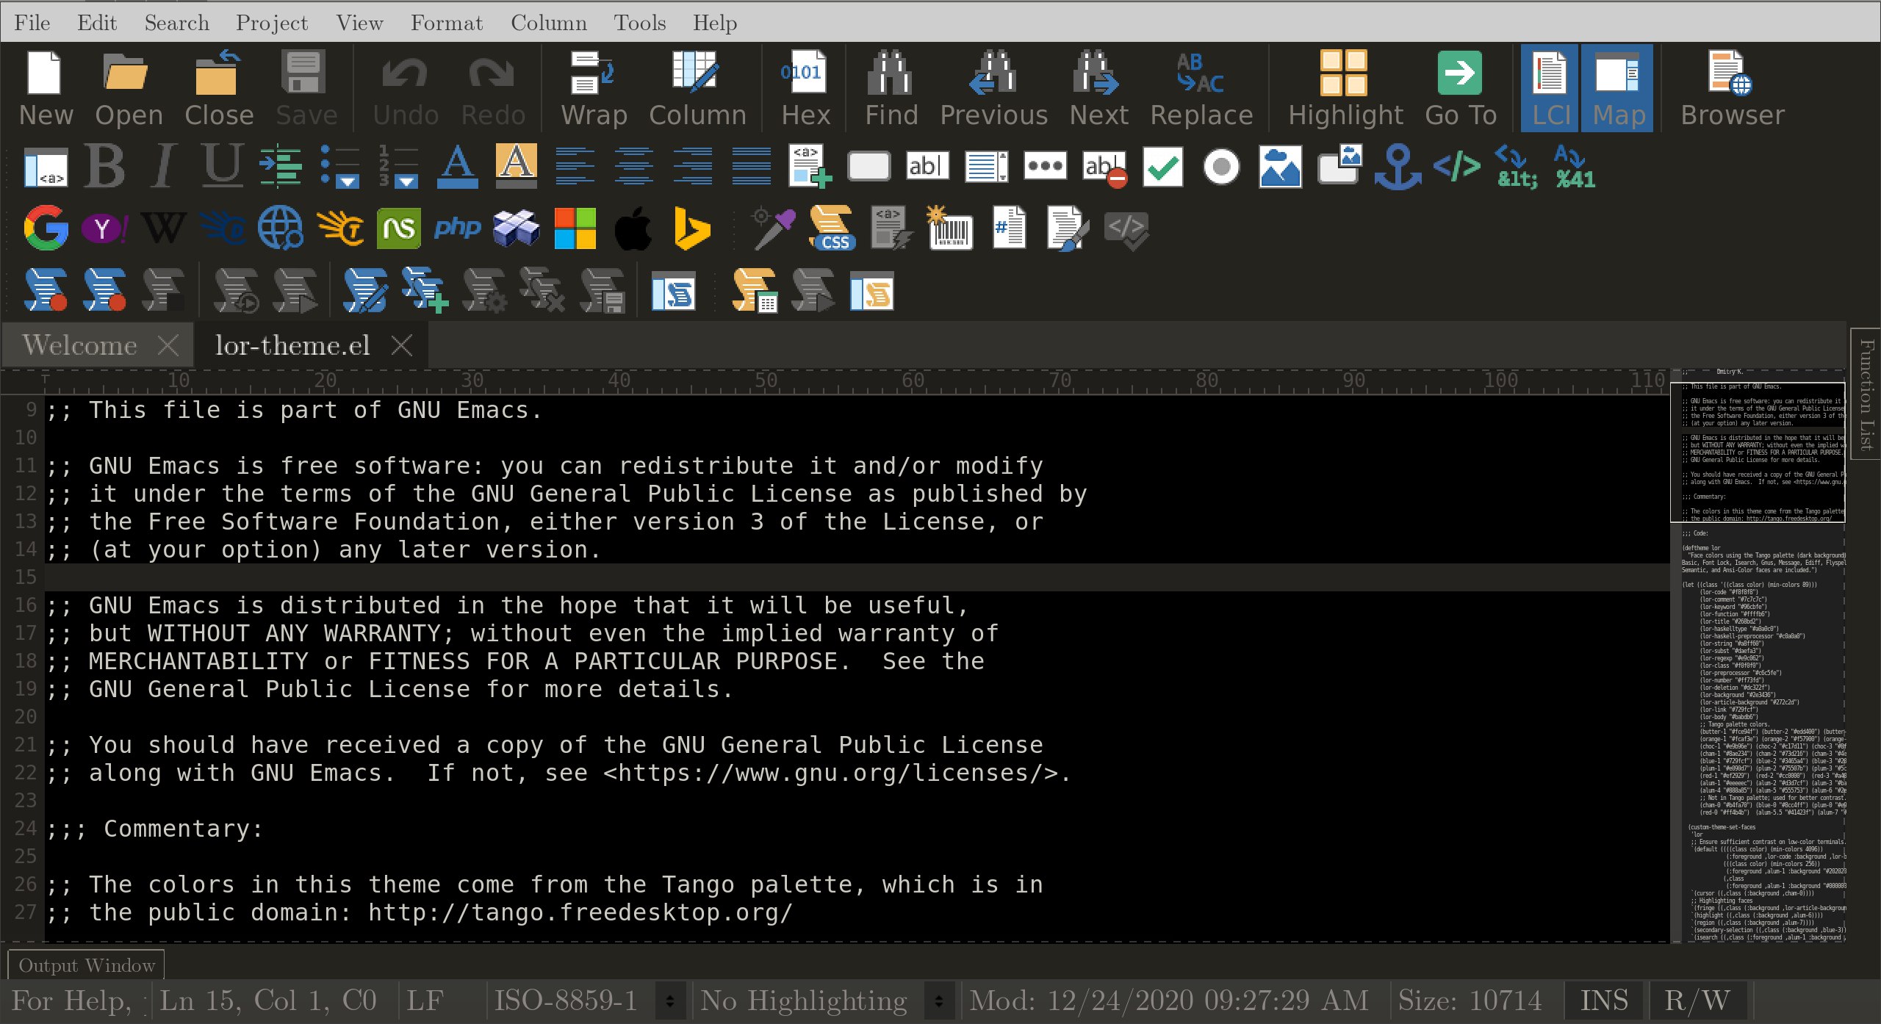This screenshot has height=1024, width=1881.
Task: Open the Output Window panel
Action: [x=87, y=965]
